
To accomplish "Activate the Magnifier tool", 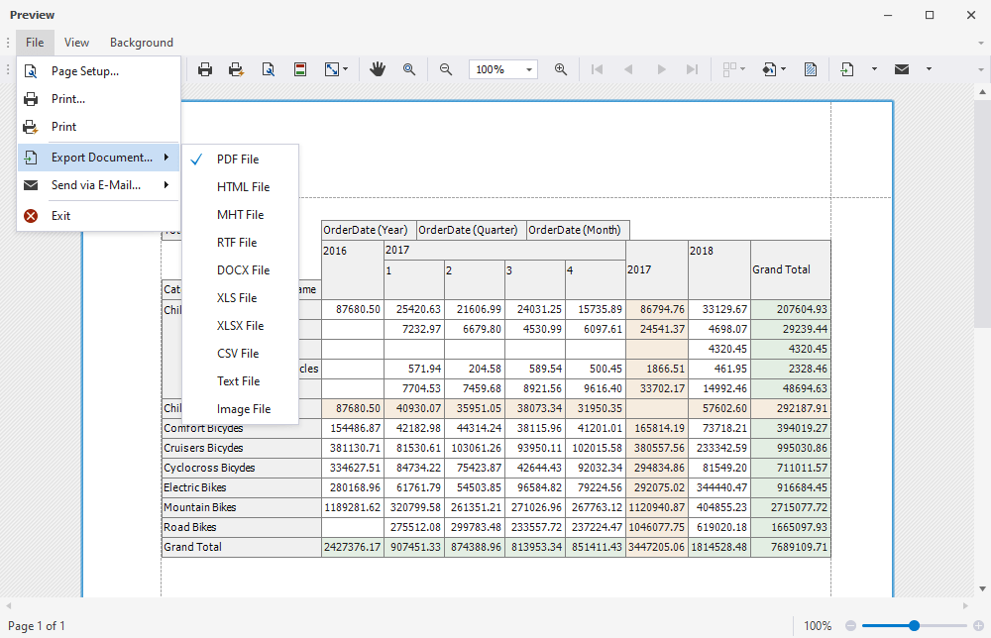I will 407,69.
